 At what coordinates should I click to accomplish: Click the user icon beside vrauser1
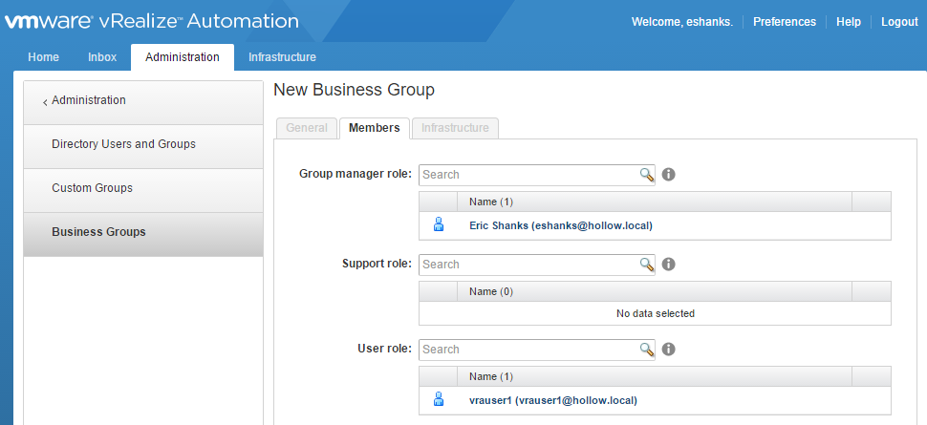click(439, 399)
